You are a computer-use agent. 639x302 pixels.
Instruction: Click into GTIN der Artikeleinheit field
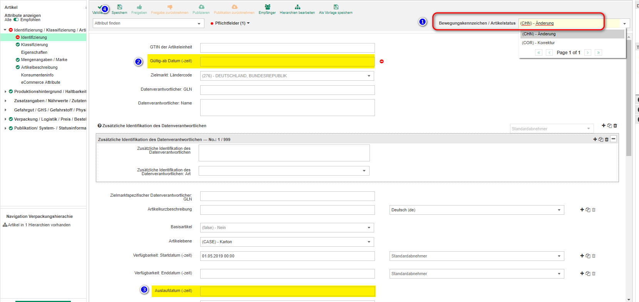pyautogui.click(x=287, y=48)
